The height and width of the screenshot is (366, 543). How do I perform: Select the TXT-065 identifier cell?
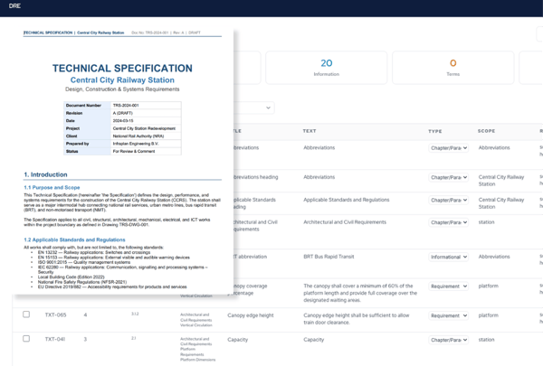[x=55, y=315]
